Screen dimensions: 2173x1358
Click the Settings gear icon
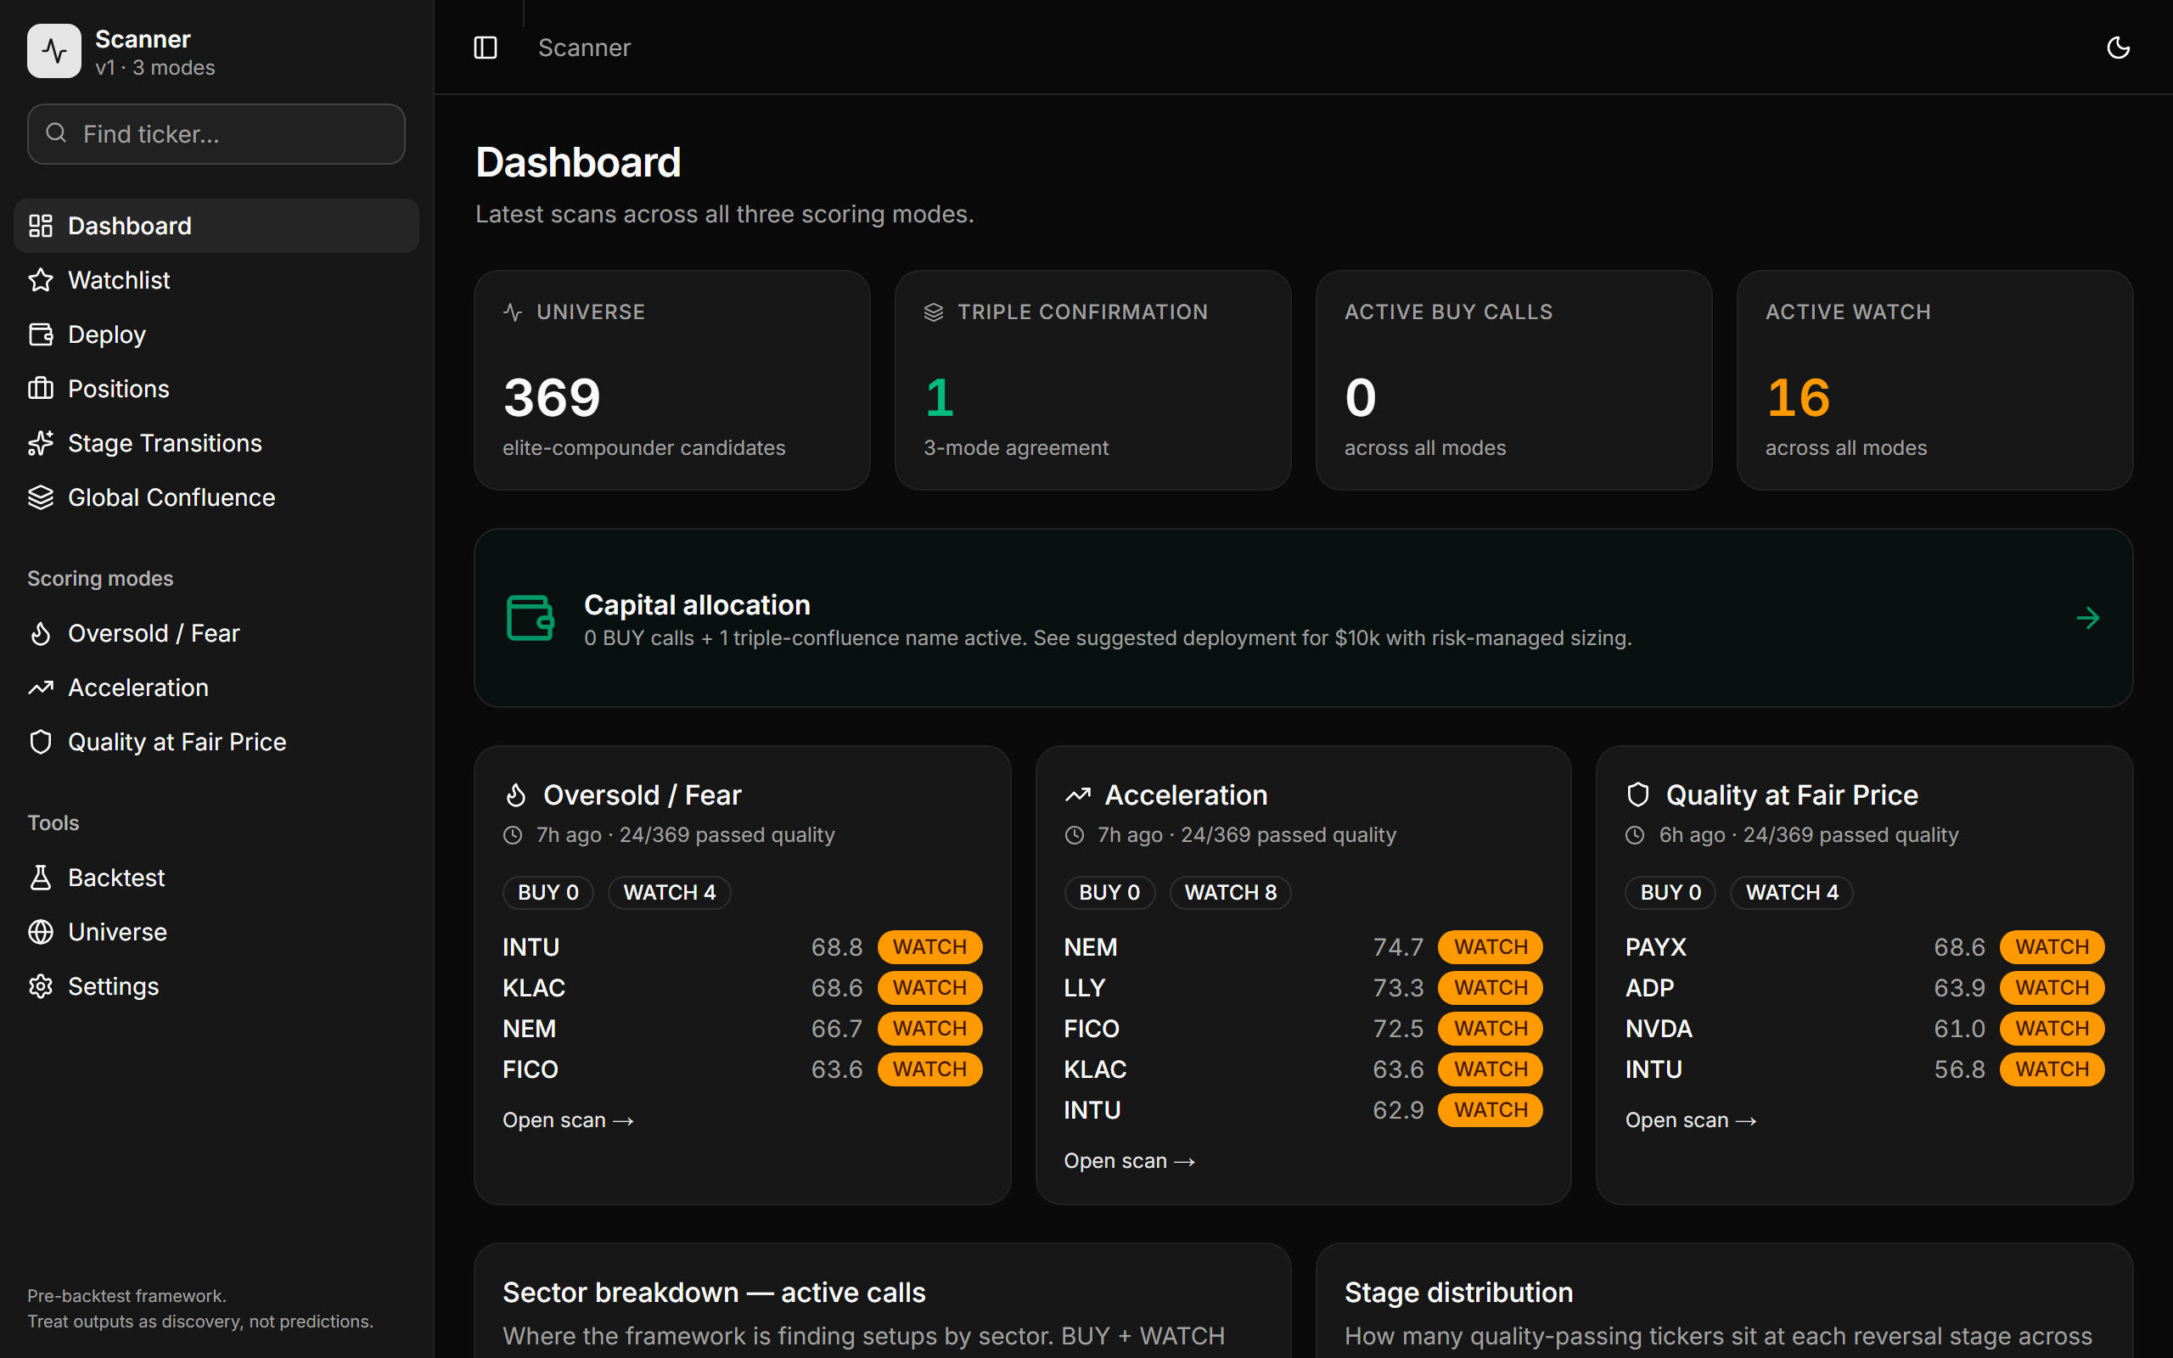tap(41, 986)
